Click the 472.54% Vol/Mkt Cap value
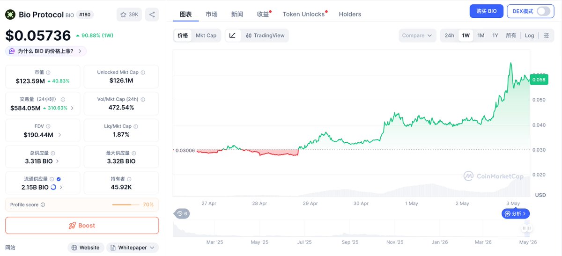This screenshot has height=256, width=562. pyautogui.click(x=121, y=108)
